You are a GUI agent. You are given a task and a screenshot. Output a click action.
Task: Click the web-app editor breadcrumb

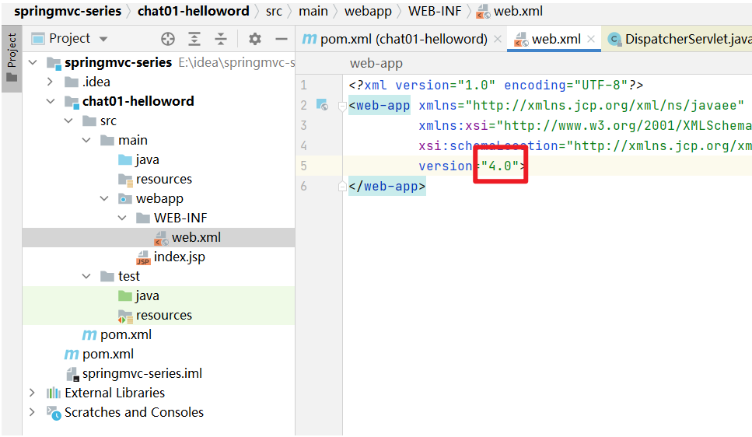click(376, 64)
